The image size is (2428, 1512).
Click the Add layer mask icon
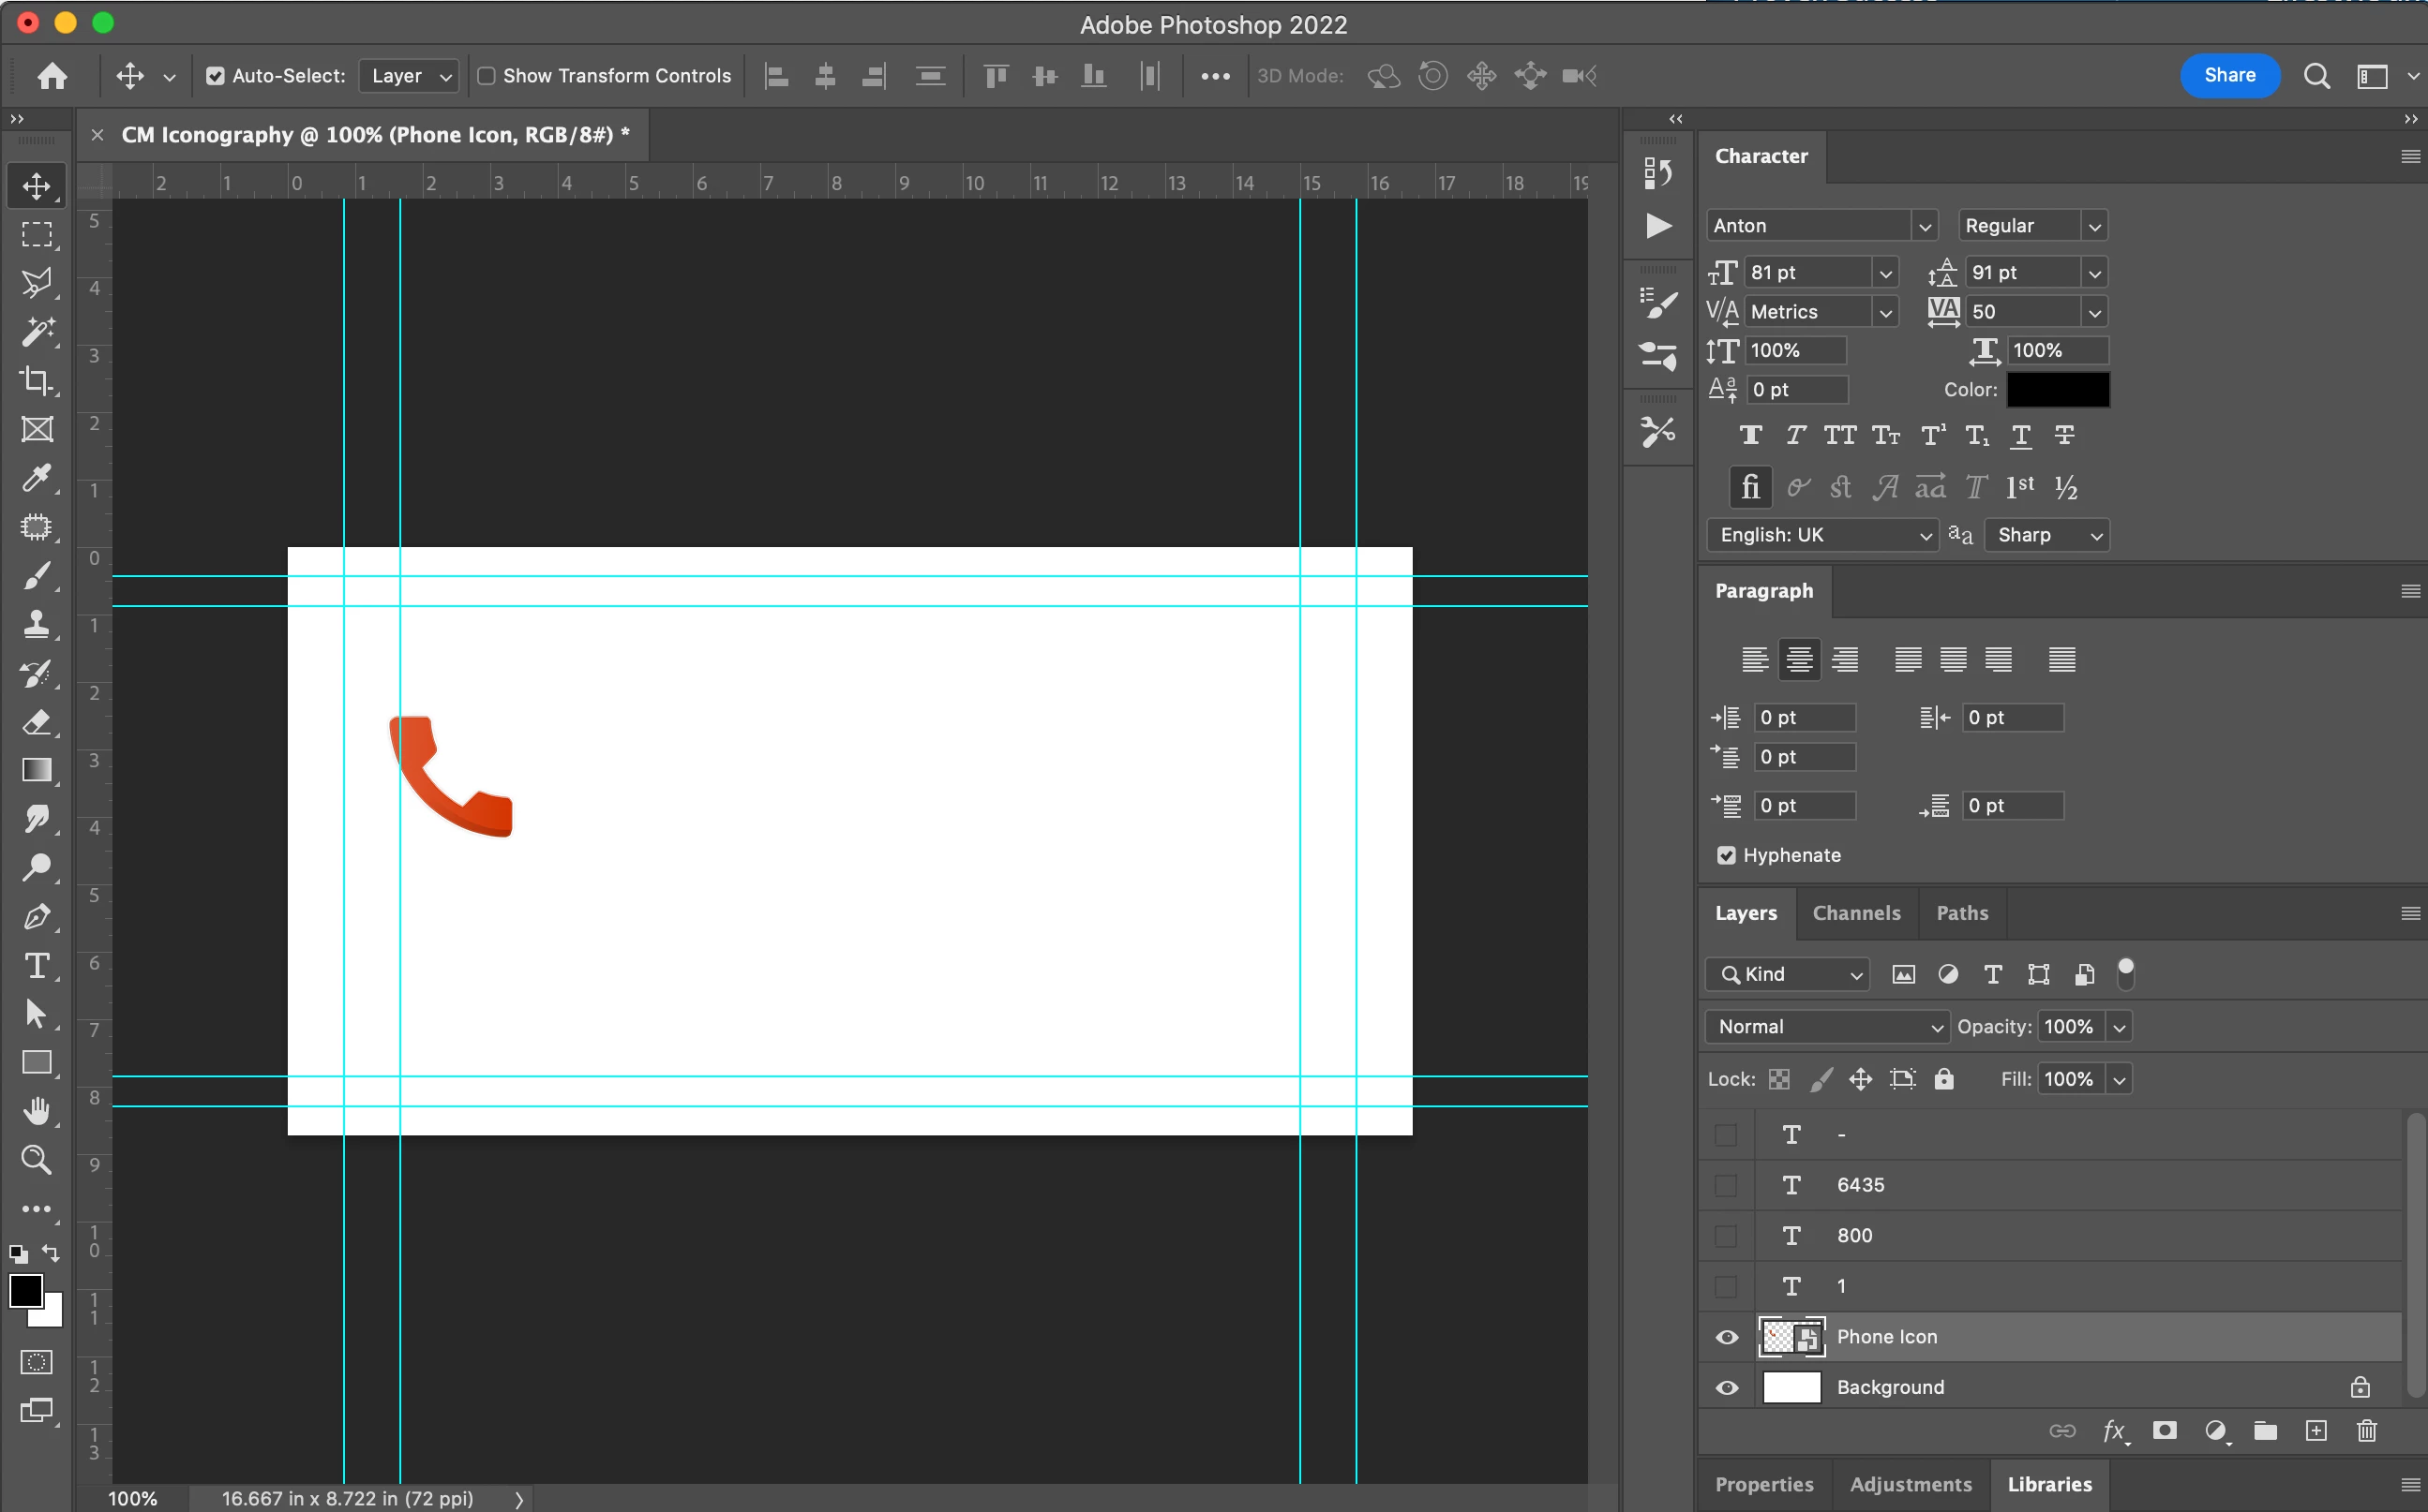(x=2164, y=1430)
